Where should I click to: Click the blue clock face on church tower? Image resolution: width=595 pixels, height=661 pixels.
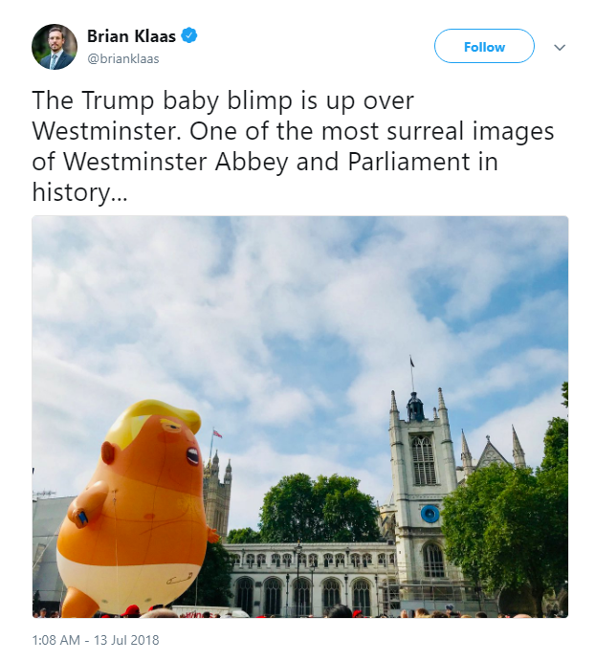[x=430, y=514]
